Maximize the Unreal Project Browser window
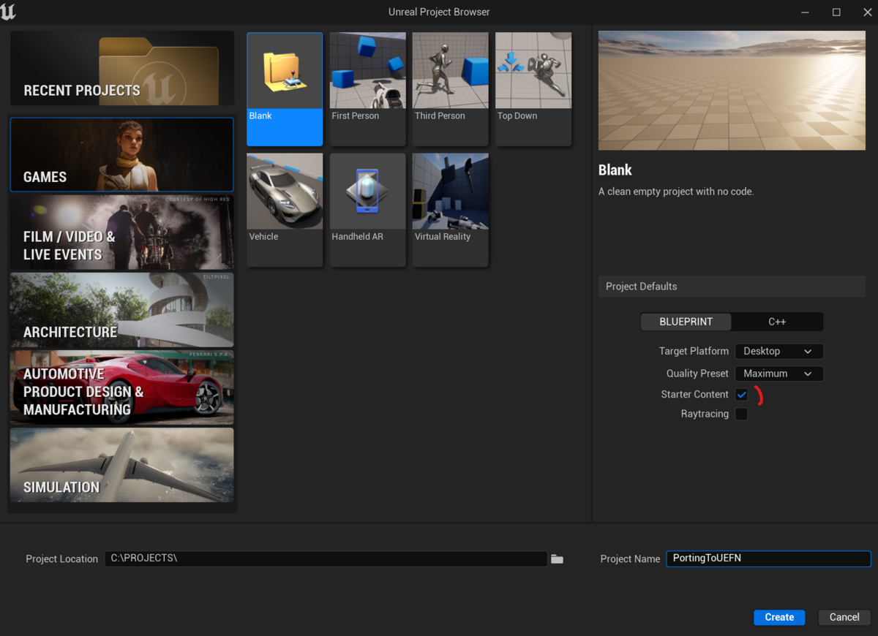 pyautogui.click(x=836, y=12)
